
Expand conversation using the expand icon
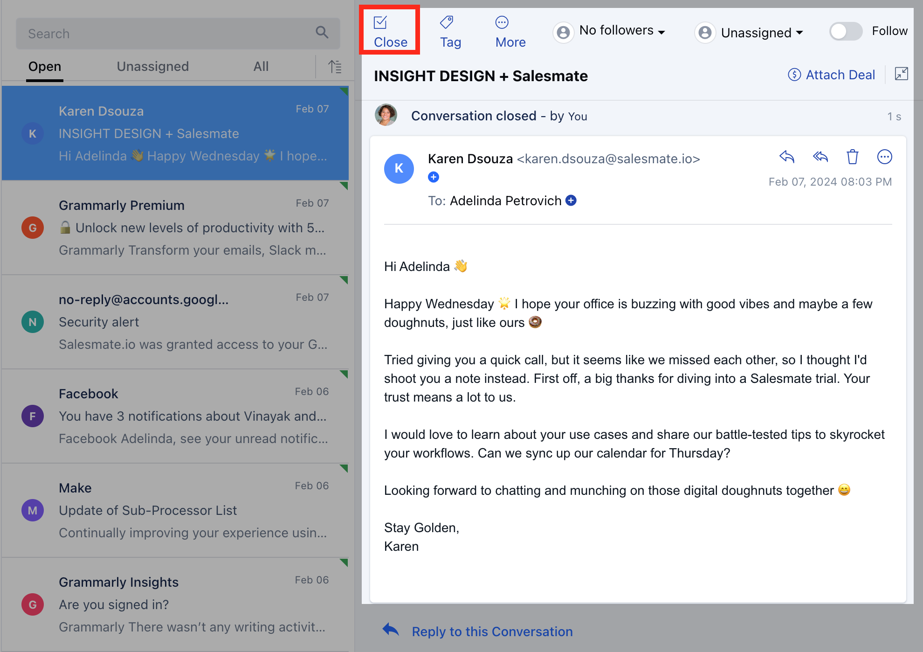coord(901,74)
